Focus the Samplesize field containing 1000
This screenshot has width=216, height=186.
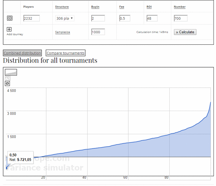pyautogui.click(x=98, y=32)
